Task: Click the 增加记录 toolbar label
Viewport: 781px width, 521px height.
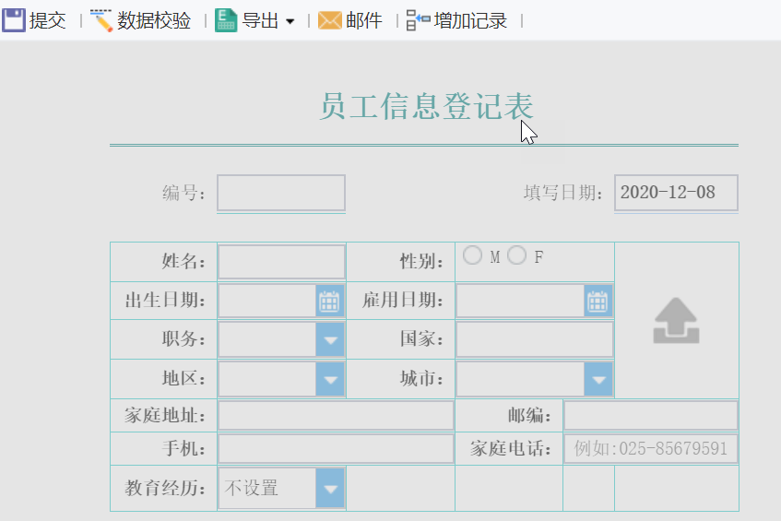Action: click(x=470, y=20)
